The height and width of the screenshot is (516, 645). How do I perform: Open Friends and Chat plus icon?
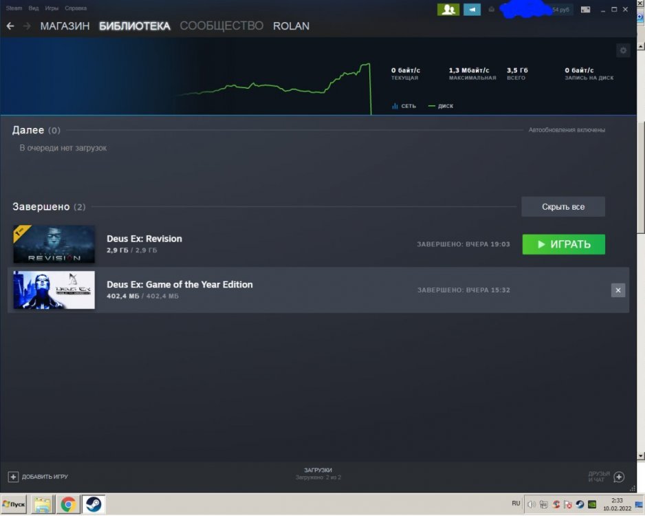click(619, 477)
